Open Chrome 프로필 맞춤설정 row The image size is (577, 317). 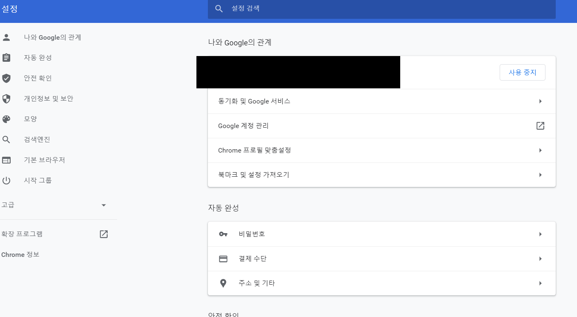click(381, 150)
